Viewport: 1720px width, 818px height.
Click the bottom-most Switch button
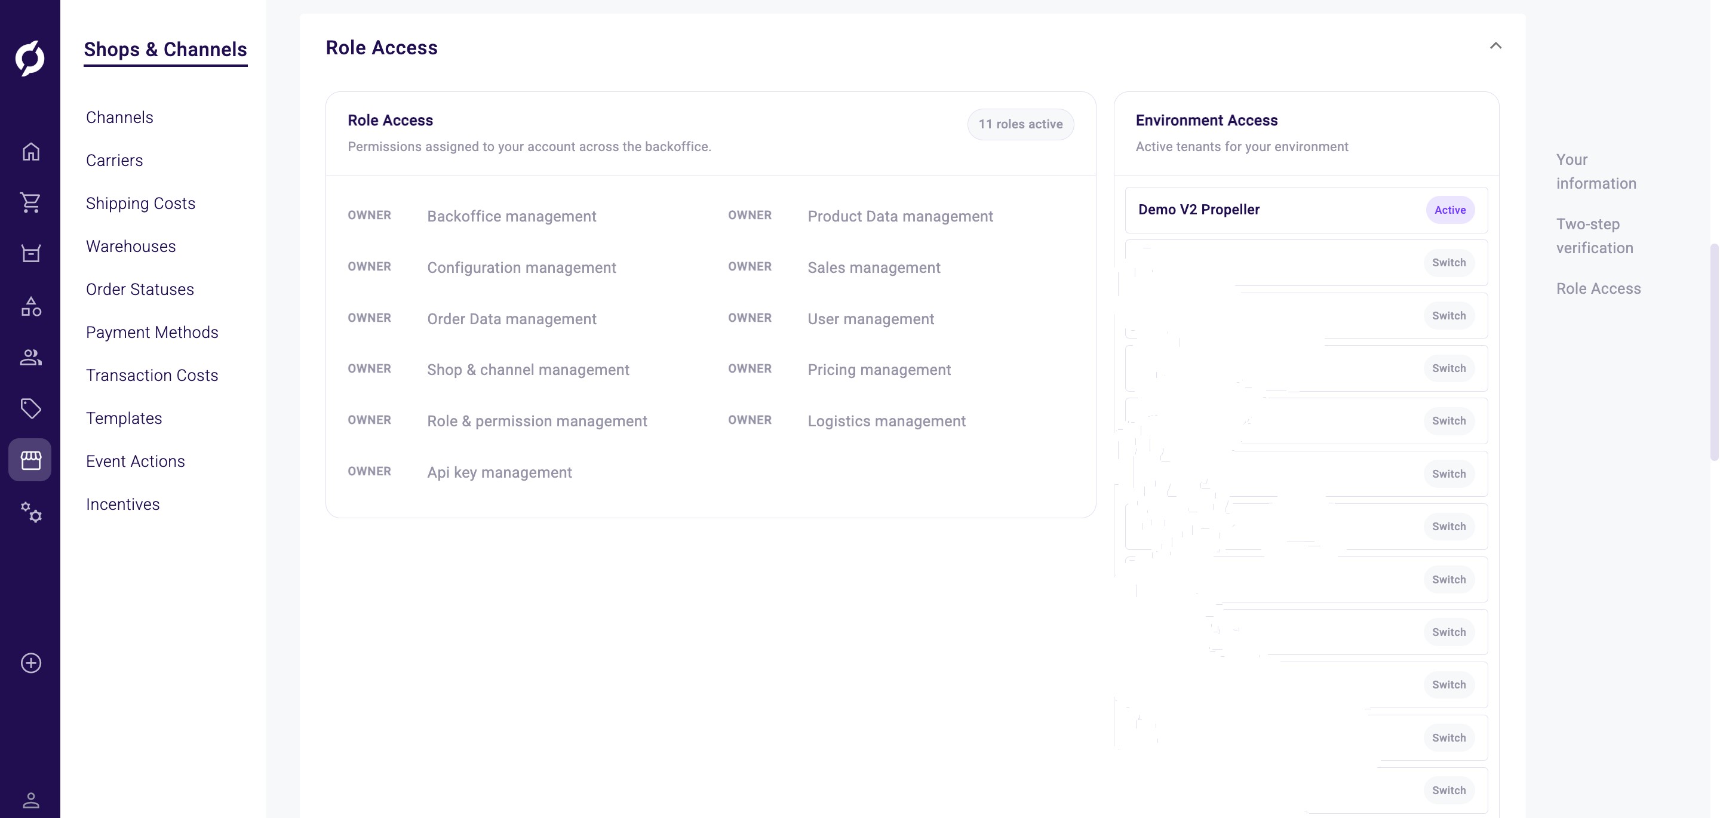[x=1449, y=790]
